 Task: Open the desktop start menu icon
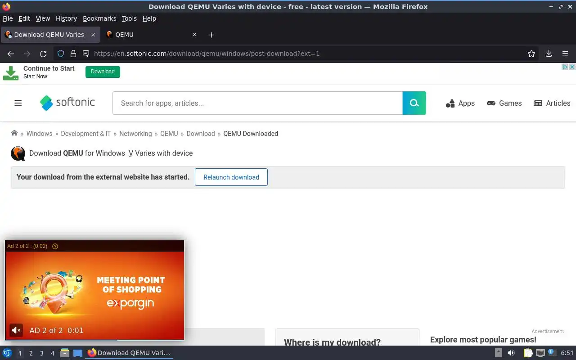(x=6, y=353)
